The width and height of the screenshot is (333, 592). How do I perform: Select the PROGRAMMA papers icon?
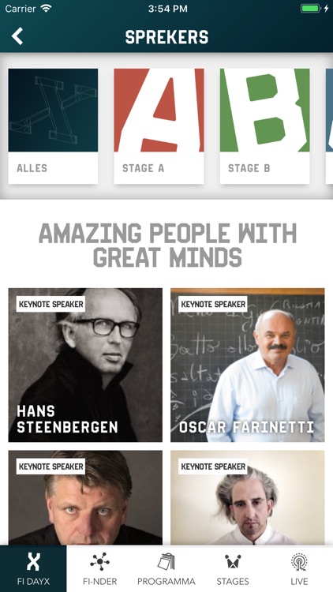[166, 562]
